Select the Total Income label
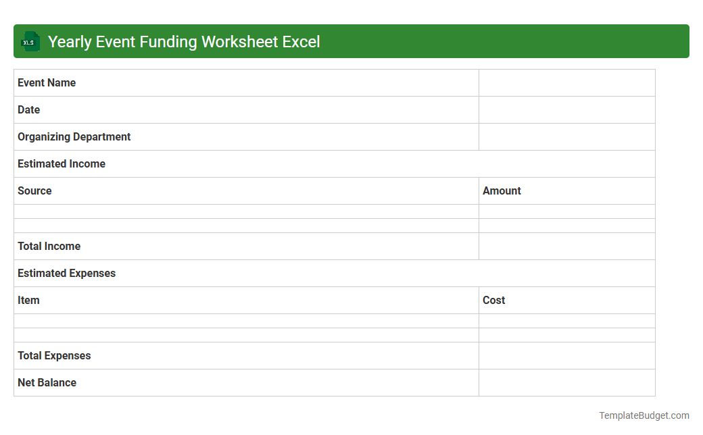The width and height of the screenshot is (703, 435). (x=49, y=246)
